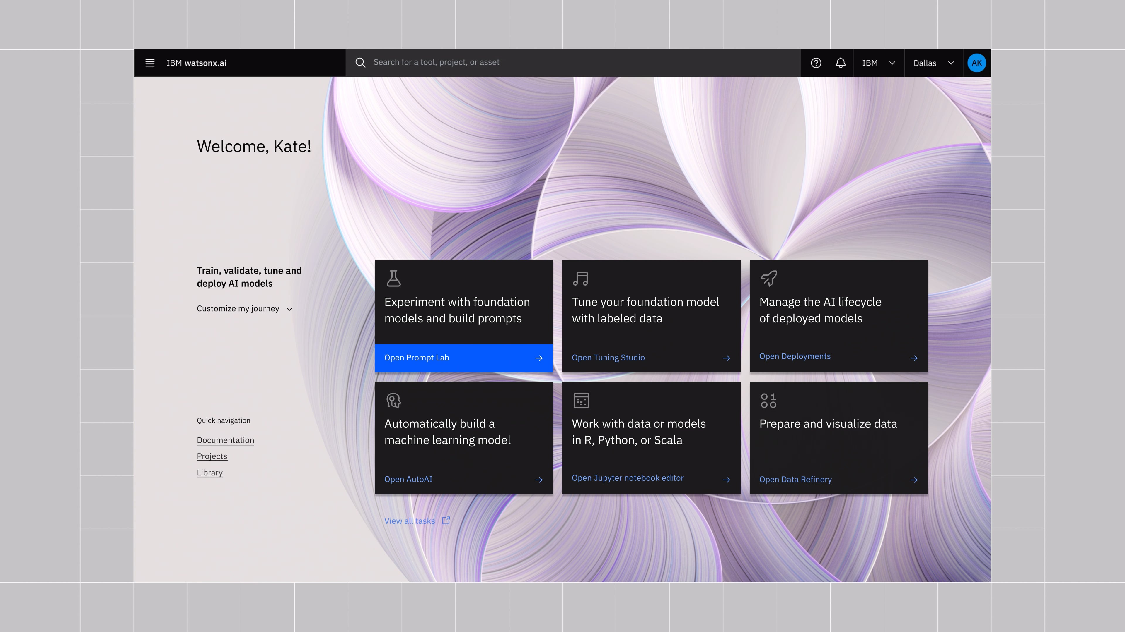Click the AK user avatar
The image size is (1125, 632).
pyautogui.click(x=976, y=63)
